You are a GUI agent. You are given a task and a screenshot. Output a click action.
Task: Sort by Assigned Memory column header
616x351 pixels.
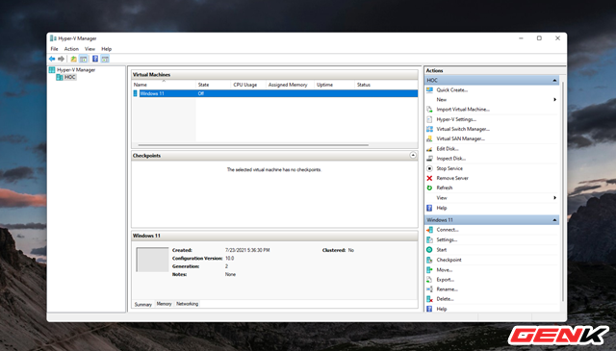[x=290, y=85]
